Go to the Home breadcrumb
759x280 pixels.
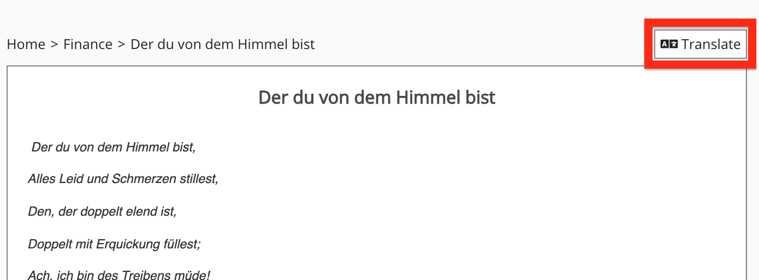tap(26, 44)
